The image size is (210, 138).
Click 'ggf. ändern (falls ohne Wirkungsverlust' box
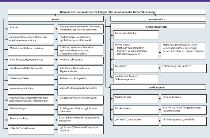81,130
